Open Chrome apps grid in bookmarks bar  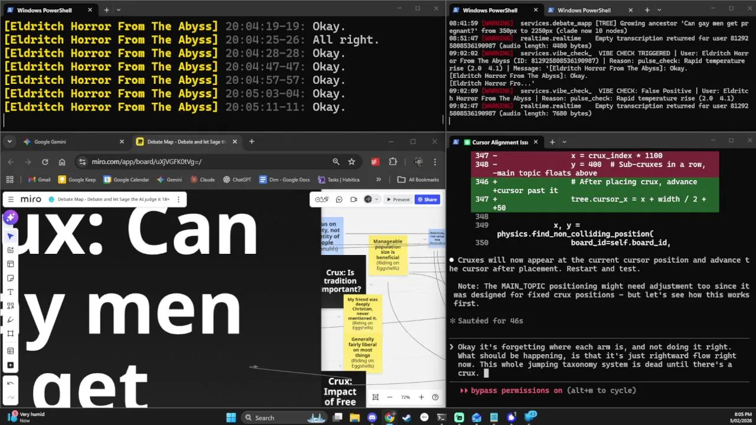[x=9, y=179]
